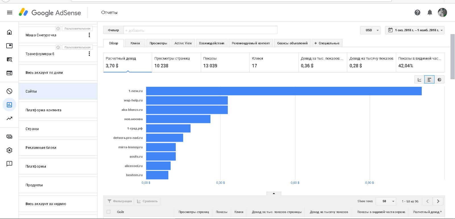Add a Специальные custom tab

click(x=327, y=43)
